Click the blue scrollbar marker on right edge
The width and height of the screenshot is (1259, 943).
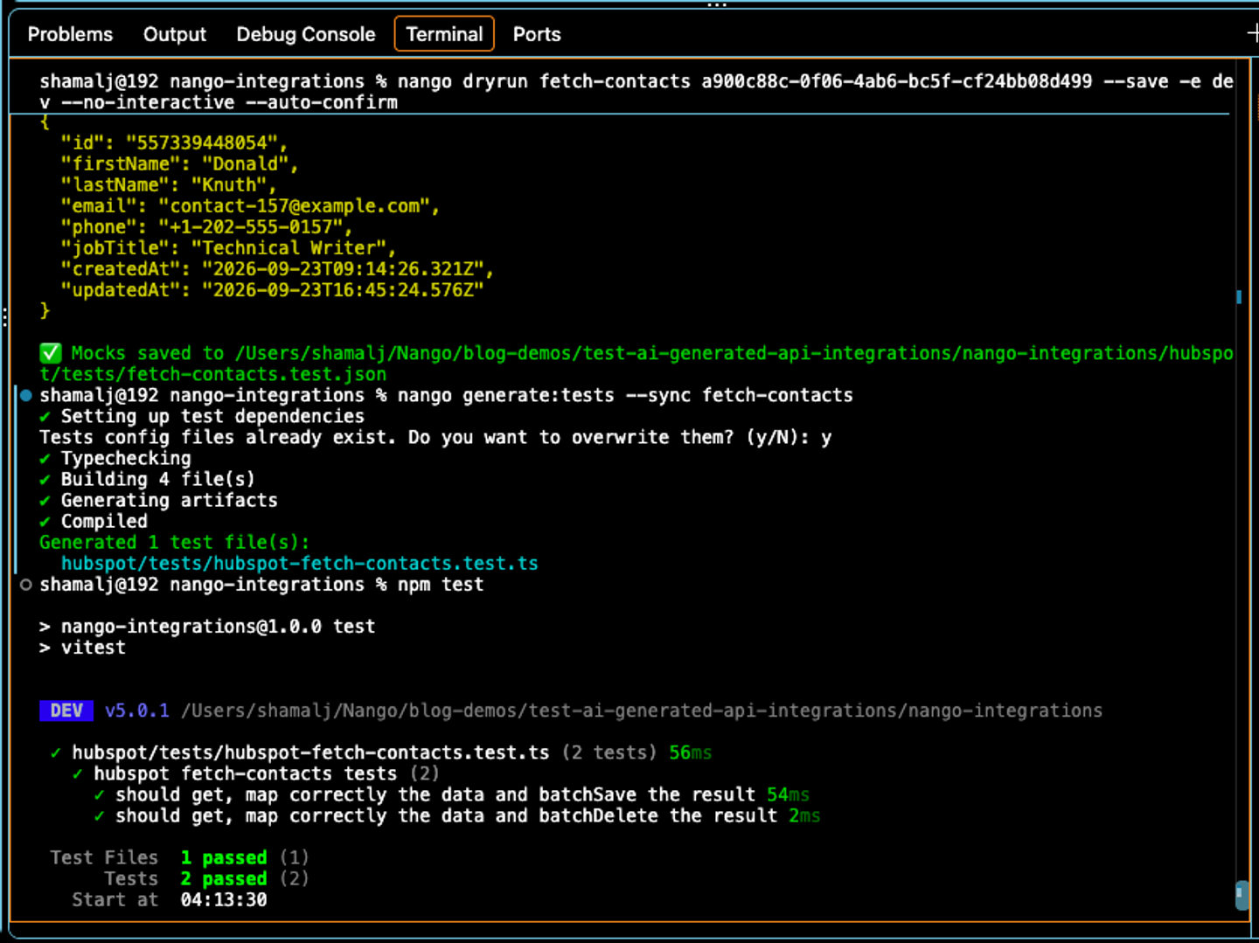click(x=1239, y=297)
